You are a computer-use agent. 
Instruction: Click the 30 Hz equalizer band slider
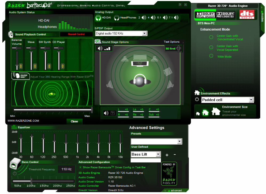[x=21, y=143]
